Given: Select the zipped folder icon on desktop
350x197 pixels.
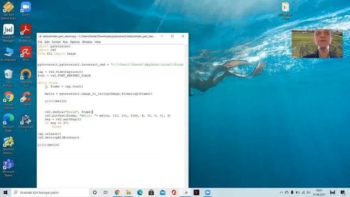Looking at the screenshot, I should [285, 10].
